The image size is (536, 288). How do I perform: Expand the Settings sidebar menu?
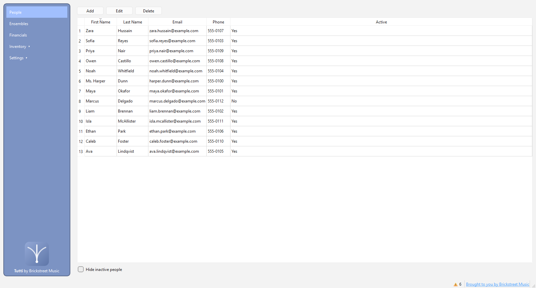click(x=37, y=58)
